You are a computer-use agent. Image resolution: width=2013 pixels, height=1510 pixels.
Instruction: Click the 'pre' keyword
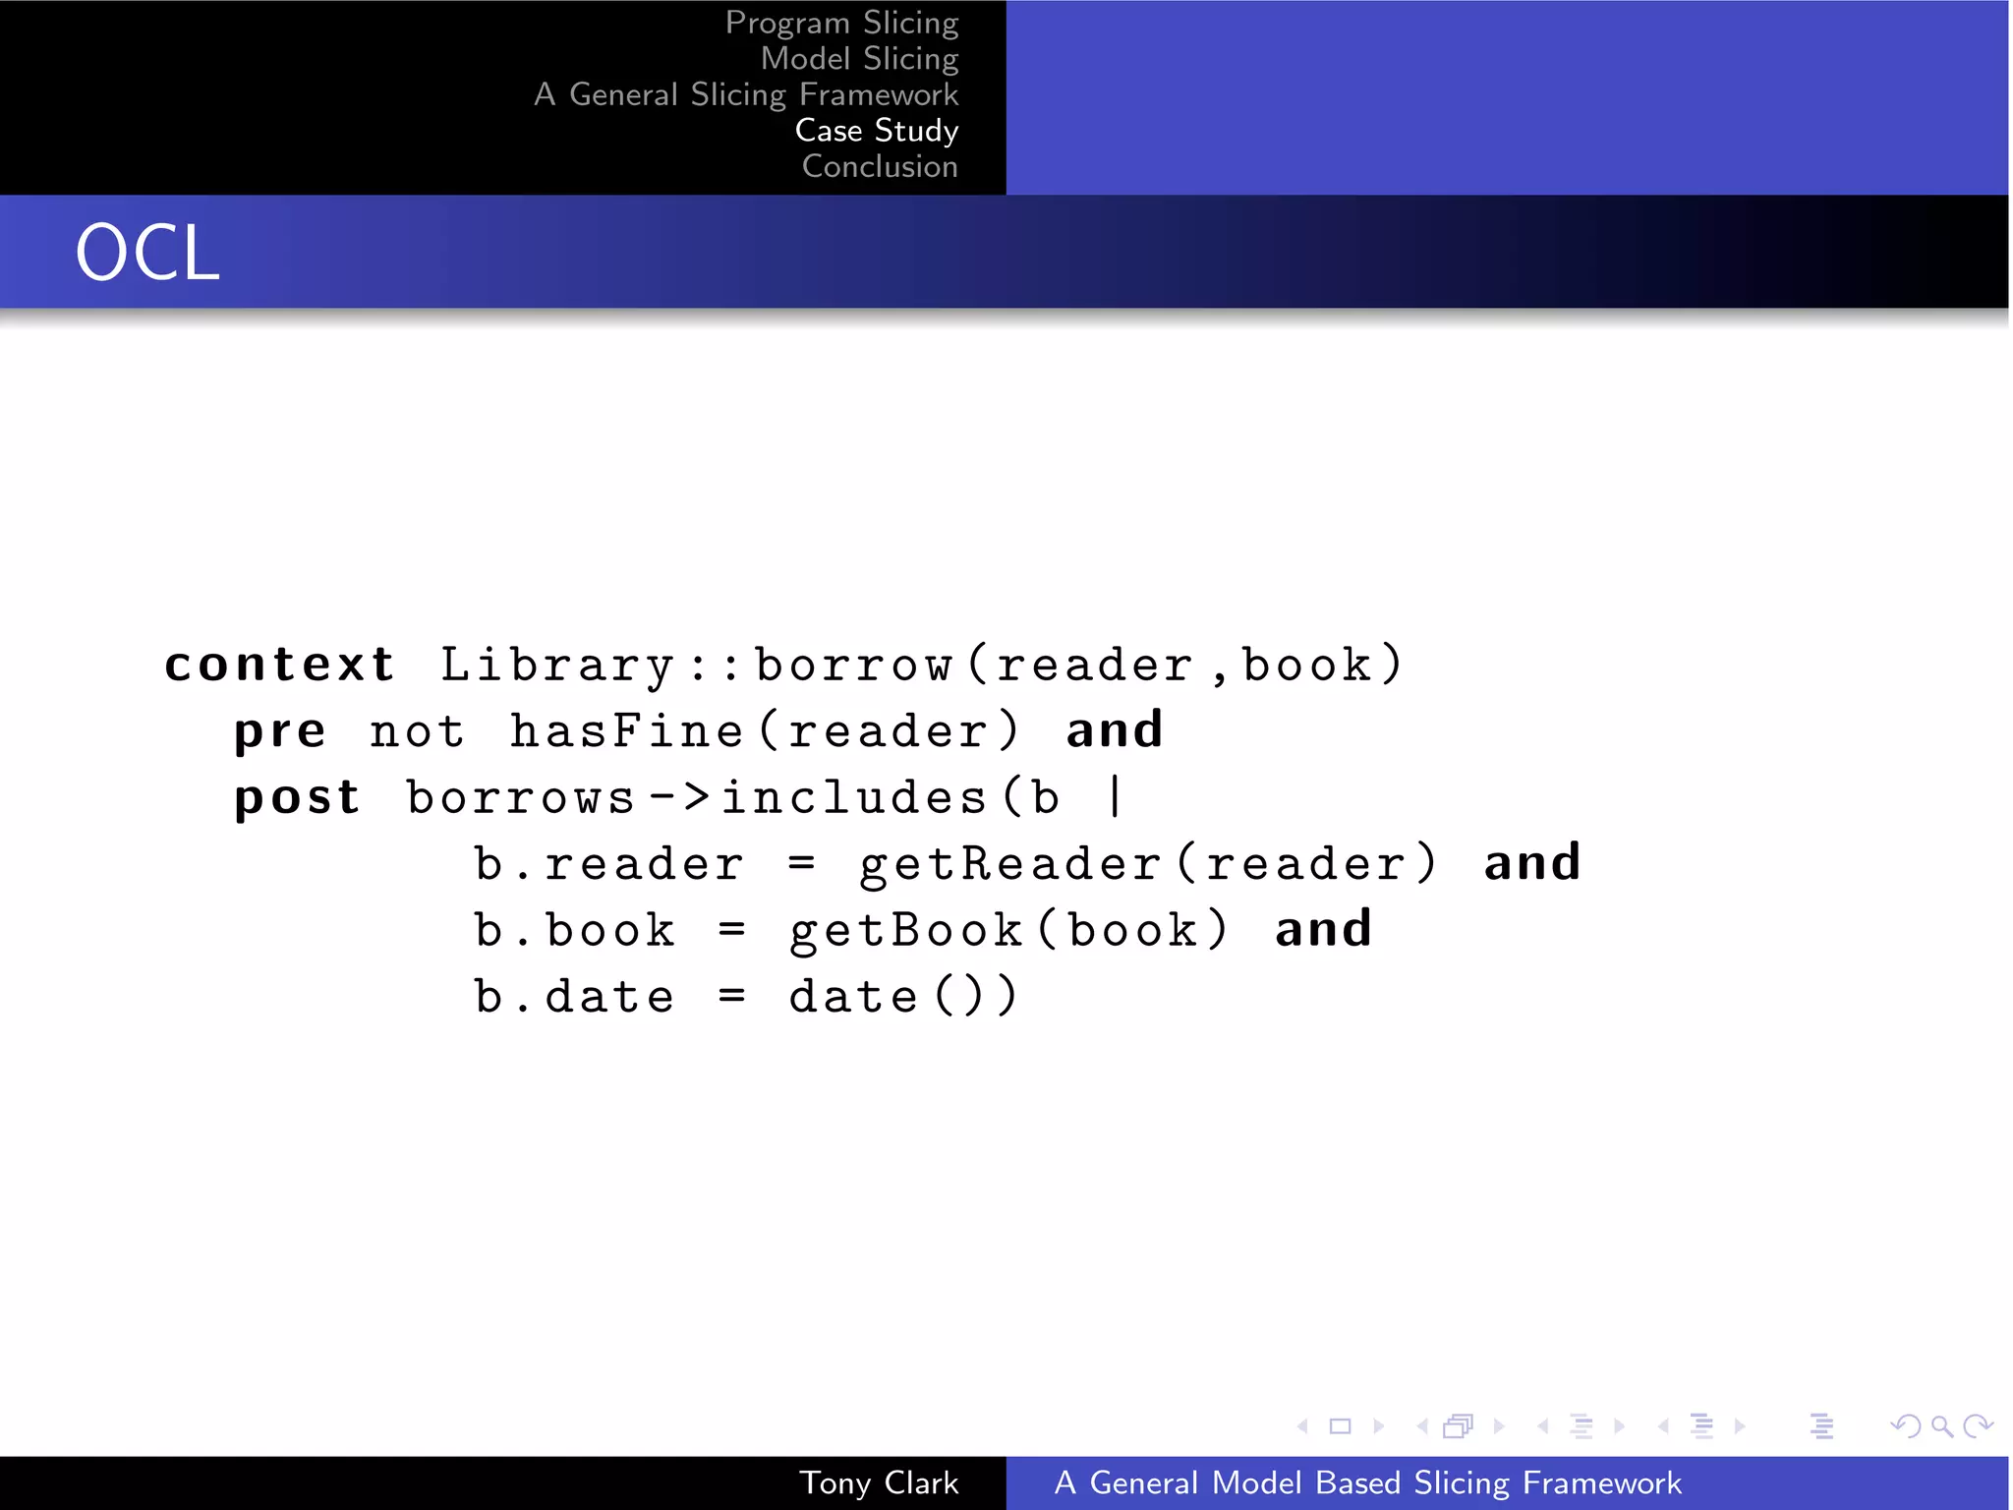pyautogui.click(x=279, y=732)
